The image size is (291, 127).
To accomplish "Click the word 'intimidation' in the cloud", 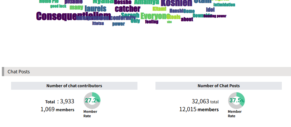I will (224, 5).
